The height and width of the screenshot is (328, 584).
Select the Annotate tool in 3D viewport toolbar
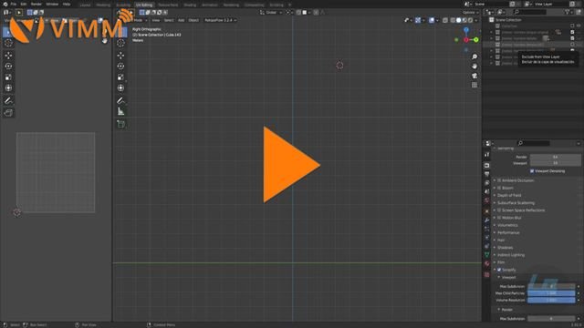click(120, 100)
